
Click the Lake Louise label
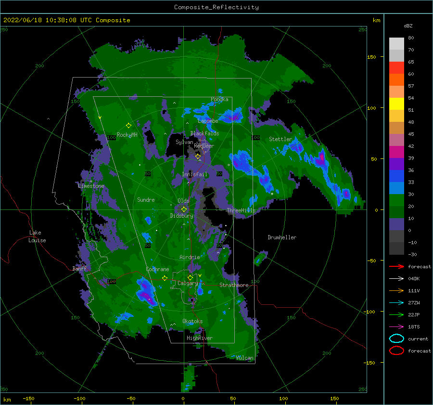tap(37, 236)
